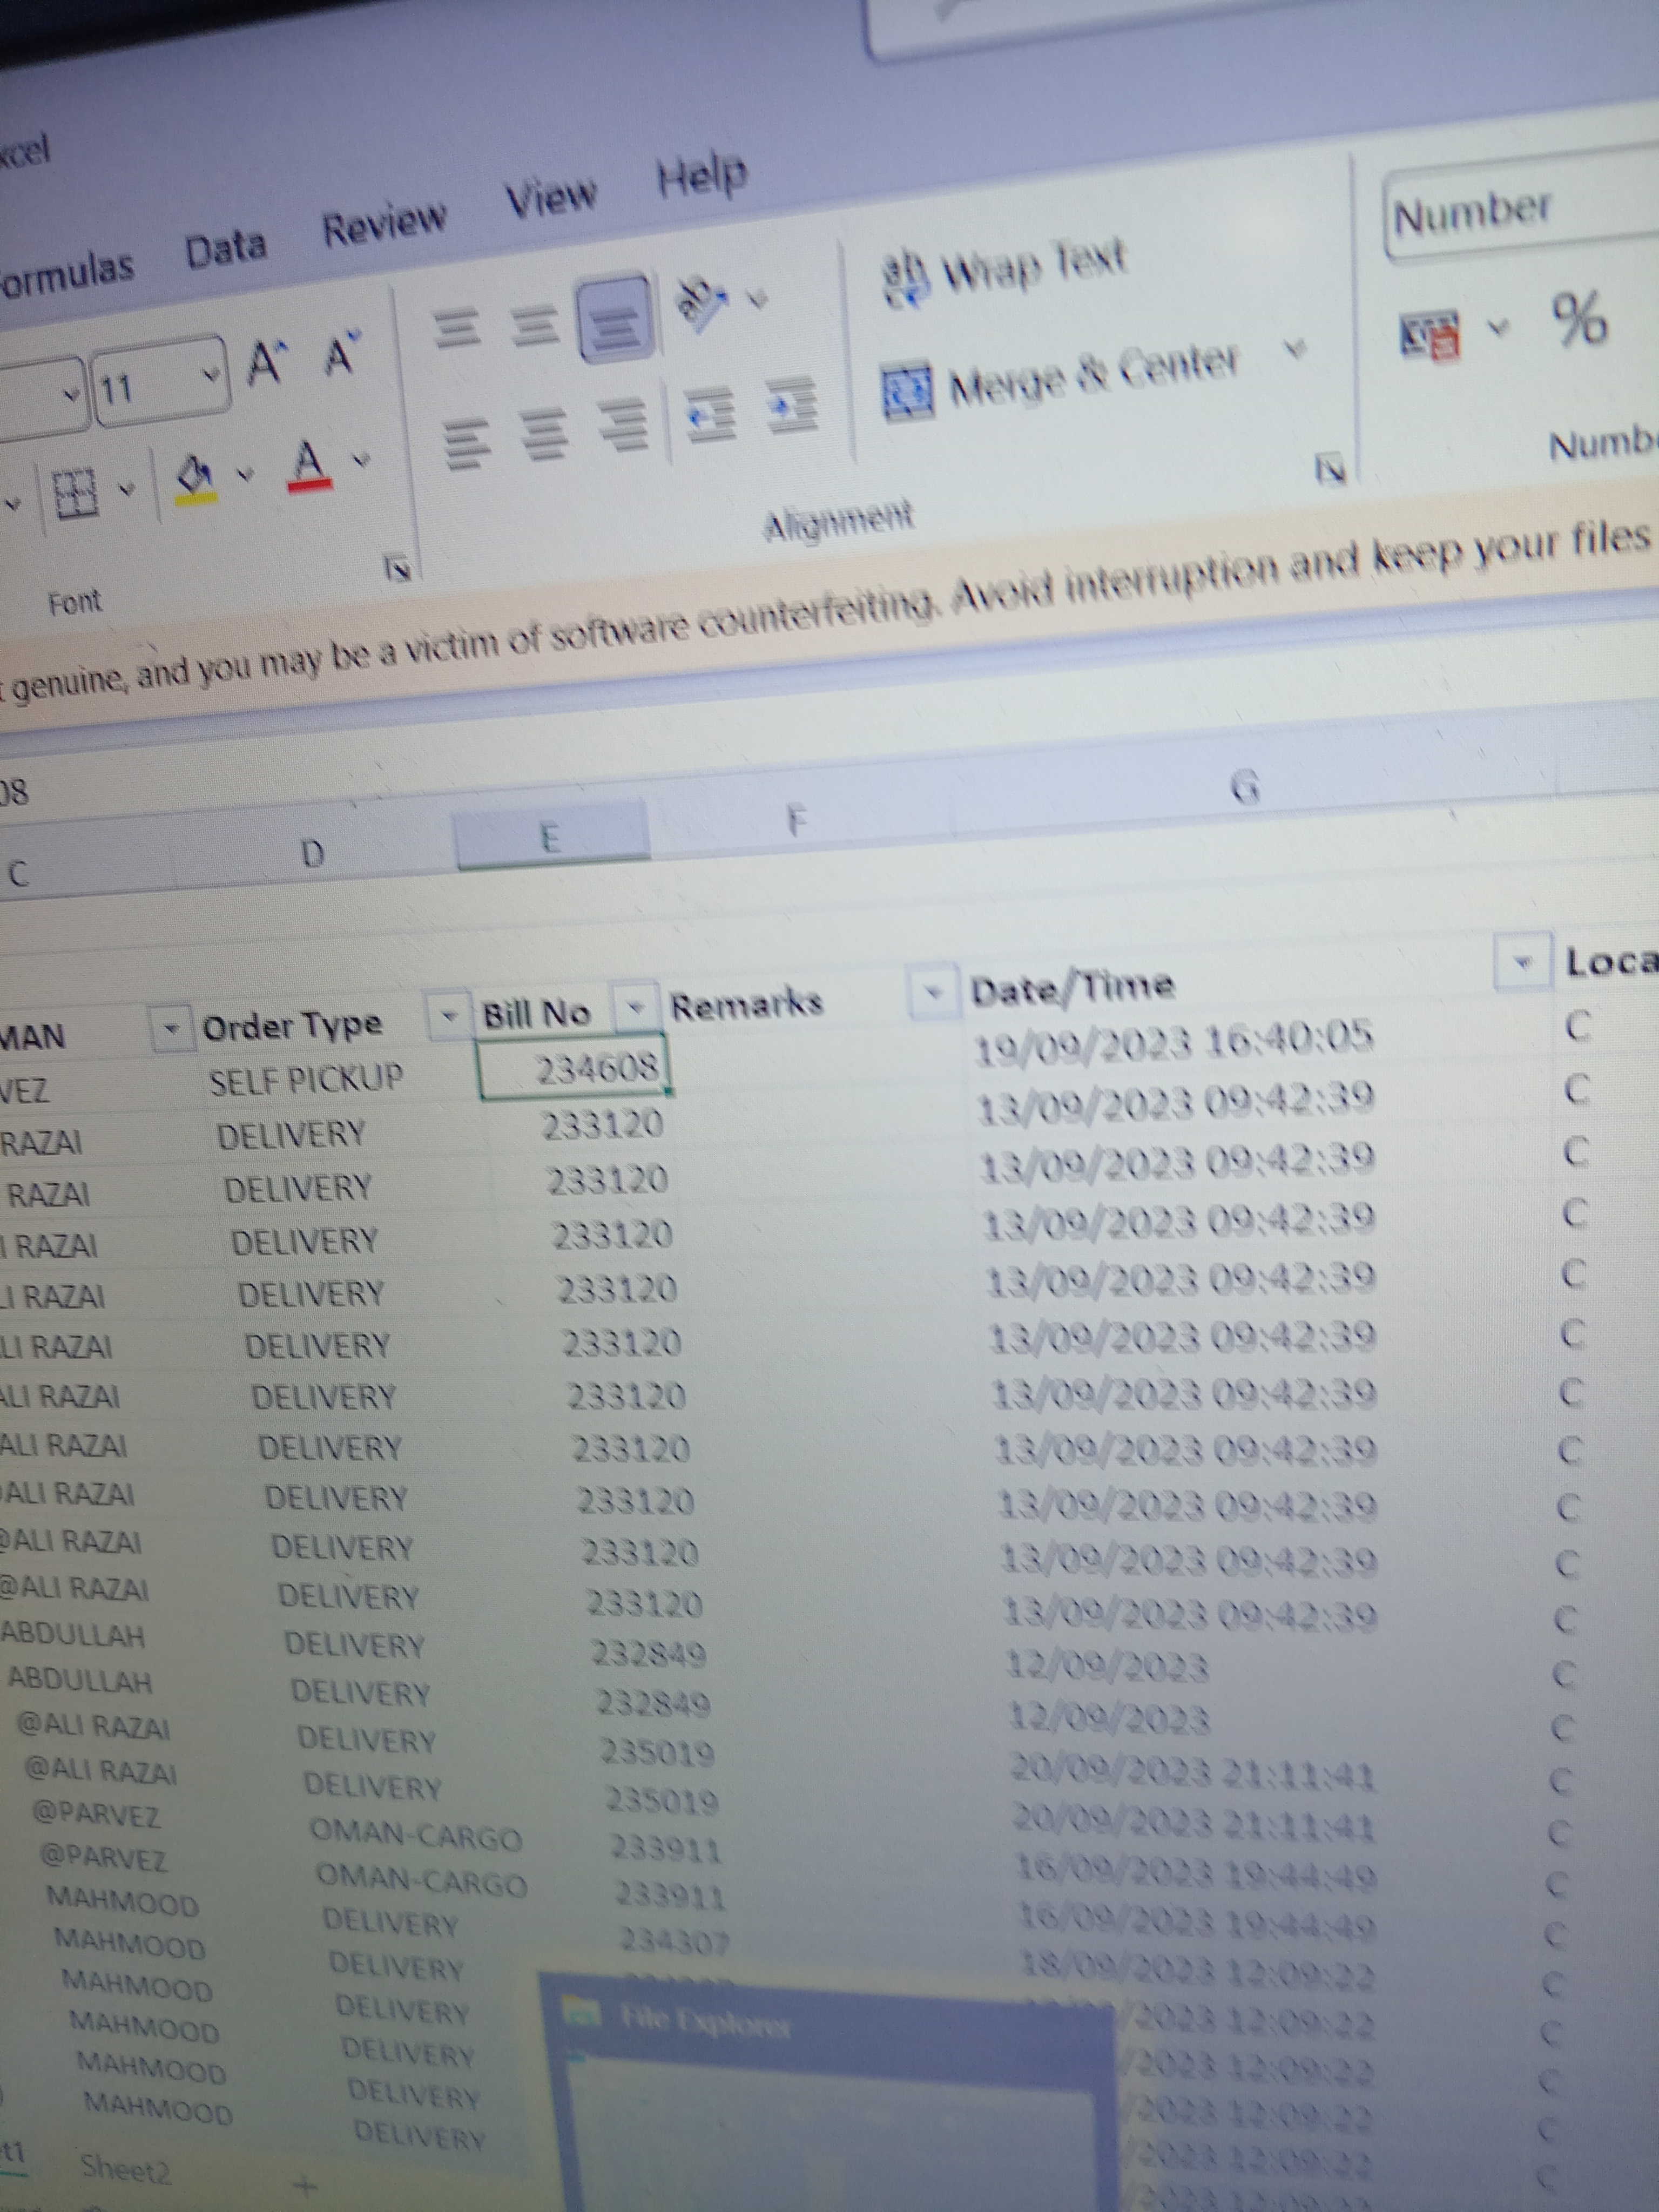Select column E header
The width and height of the screenshot is (1659, 2212).
[x=551, y=836]
